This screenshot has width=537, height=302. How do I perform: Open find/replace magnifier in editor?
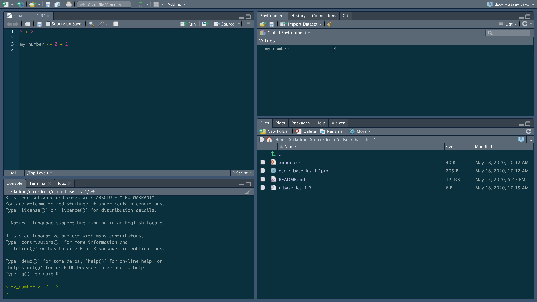point(91,24)
